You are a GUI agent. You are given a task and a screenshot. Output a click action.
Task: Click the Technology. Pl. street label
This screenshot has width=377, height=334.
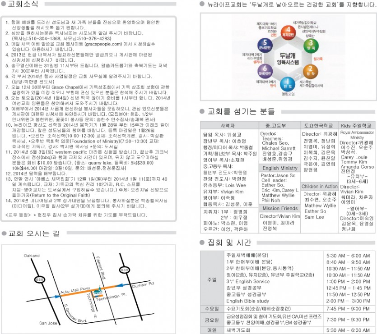click(x=111, y=297)
